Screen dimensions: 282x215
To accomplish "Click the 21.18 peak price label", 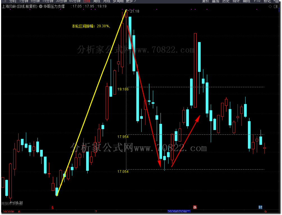I will (x=135, y=11).
